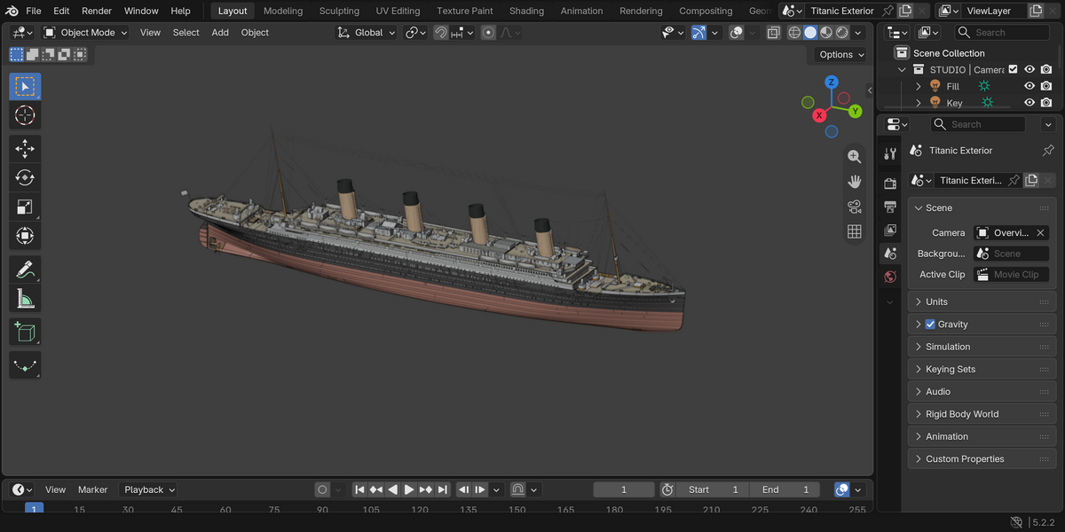The width and height of the screenshot is (1065, 532).
Task: Open the File menu
Action: pos(34,11)
